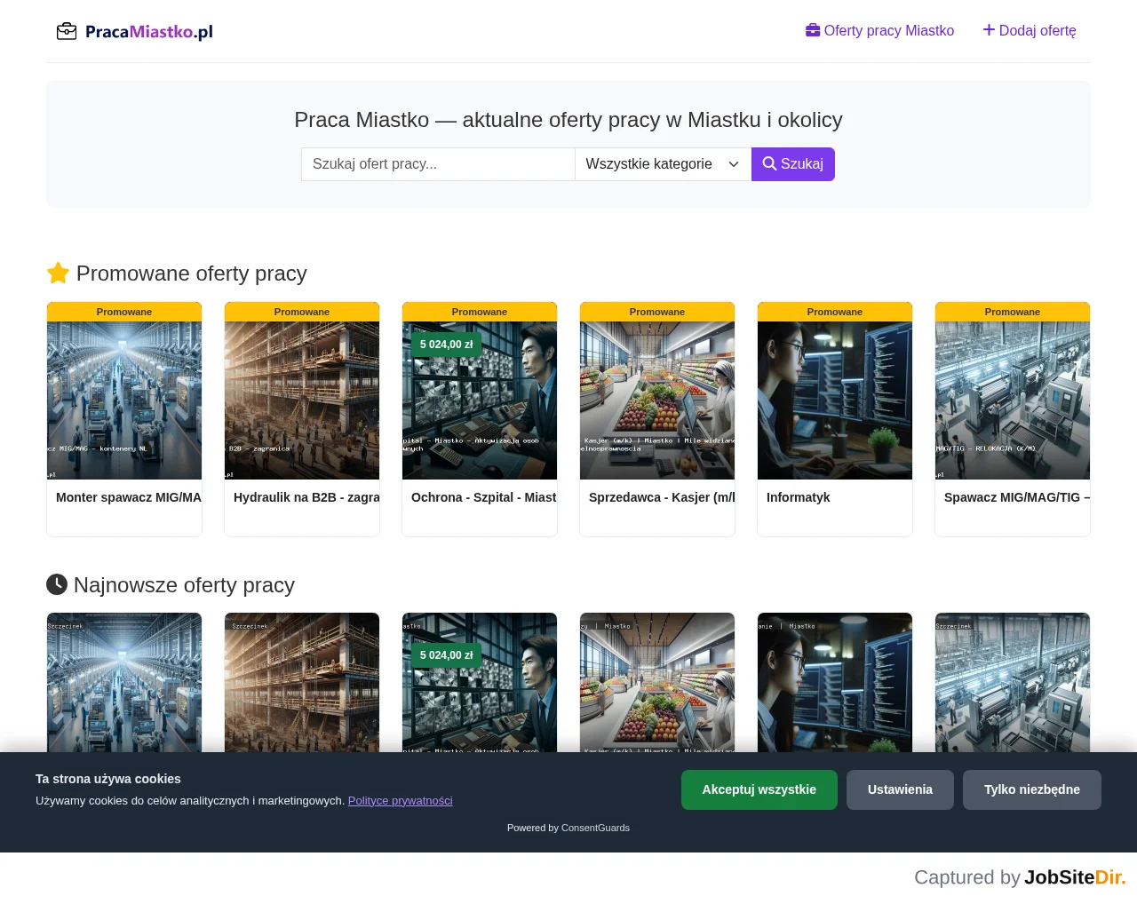The image size is (1137, 904).
Task: Click the purple Szukaj search button
Action: [793, 164]
